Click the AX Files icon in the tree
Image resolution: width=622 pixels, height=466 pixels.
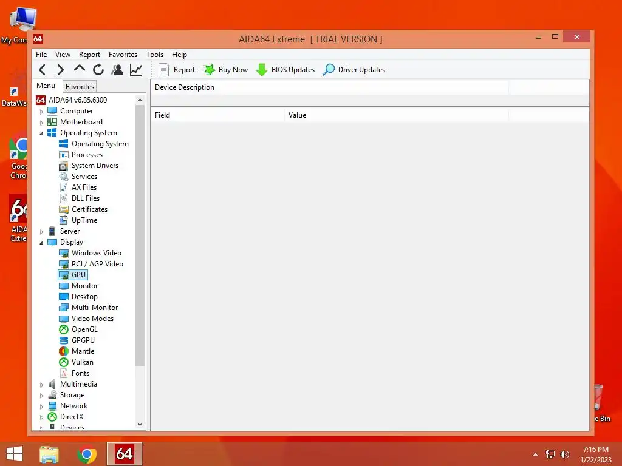pyautogui.click(x=63, y=187)
